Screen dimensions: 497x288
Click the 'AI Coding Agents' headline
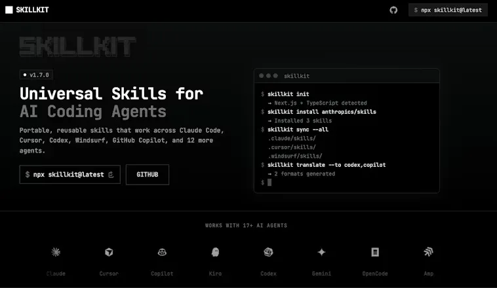(93, 111)
